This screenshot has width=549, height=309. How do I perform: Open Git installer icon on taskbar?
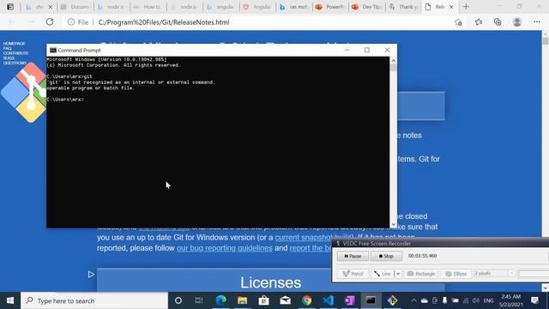[392, 300]
